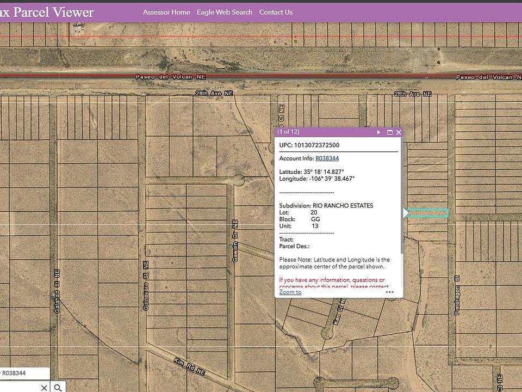Go to Eagle Web Search
The image size is (522, 392).
(x=225, y=13)
